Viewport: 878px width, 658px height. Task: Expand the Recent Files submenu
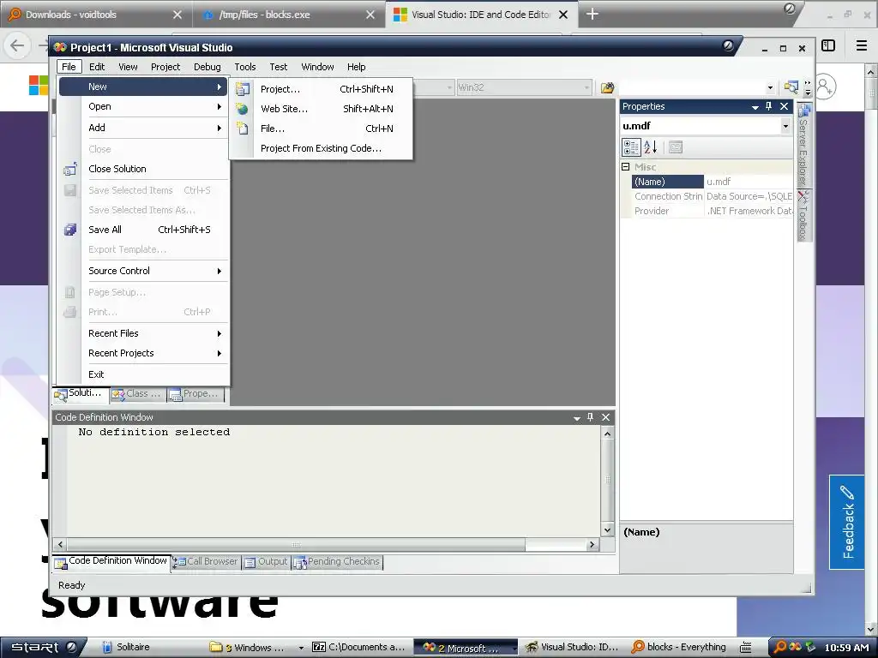tap(145, 333)
